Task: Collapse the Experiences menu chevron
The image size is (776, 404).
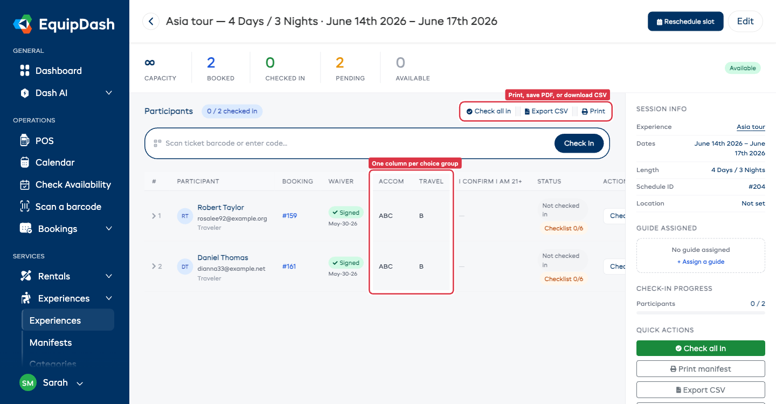Action: 109,298
